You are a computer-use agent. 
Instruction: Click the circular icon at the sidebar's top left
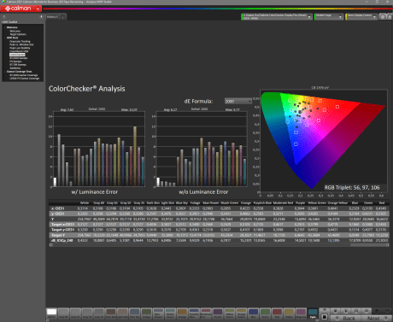pyautogui.click(x=4, y=17)
